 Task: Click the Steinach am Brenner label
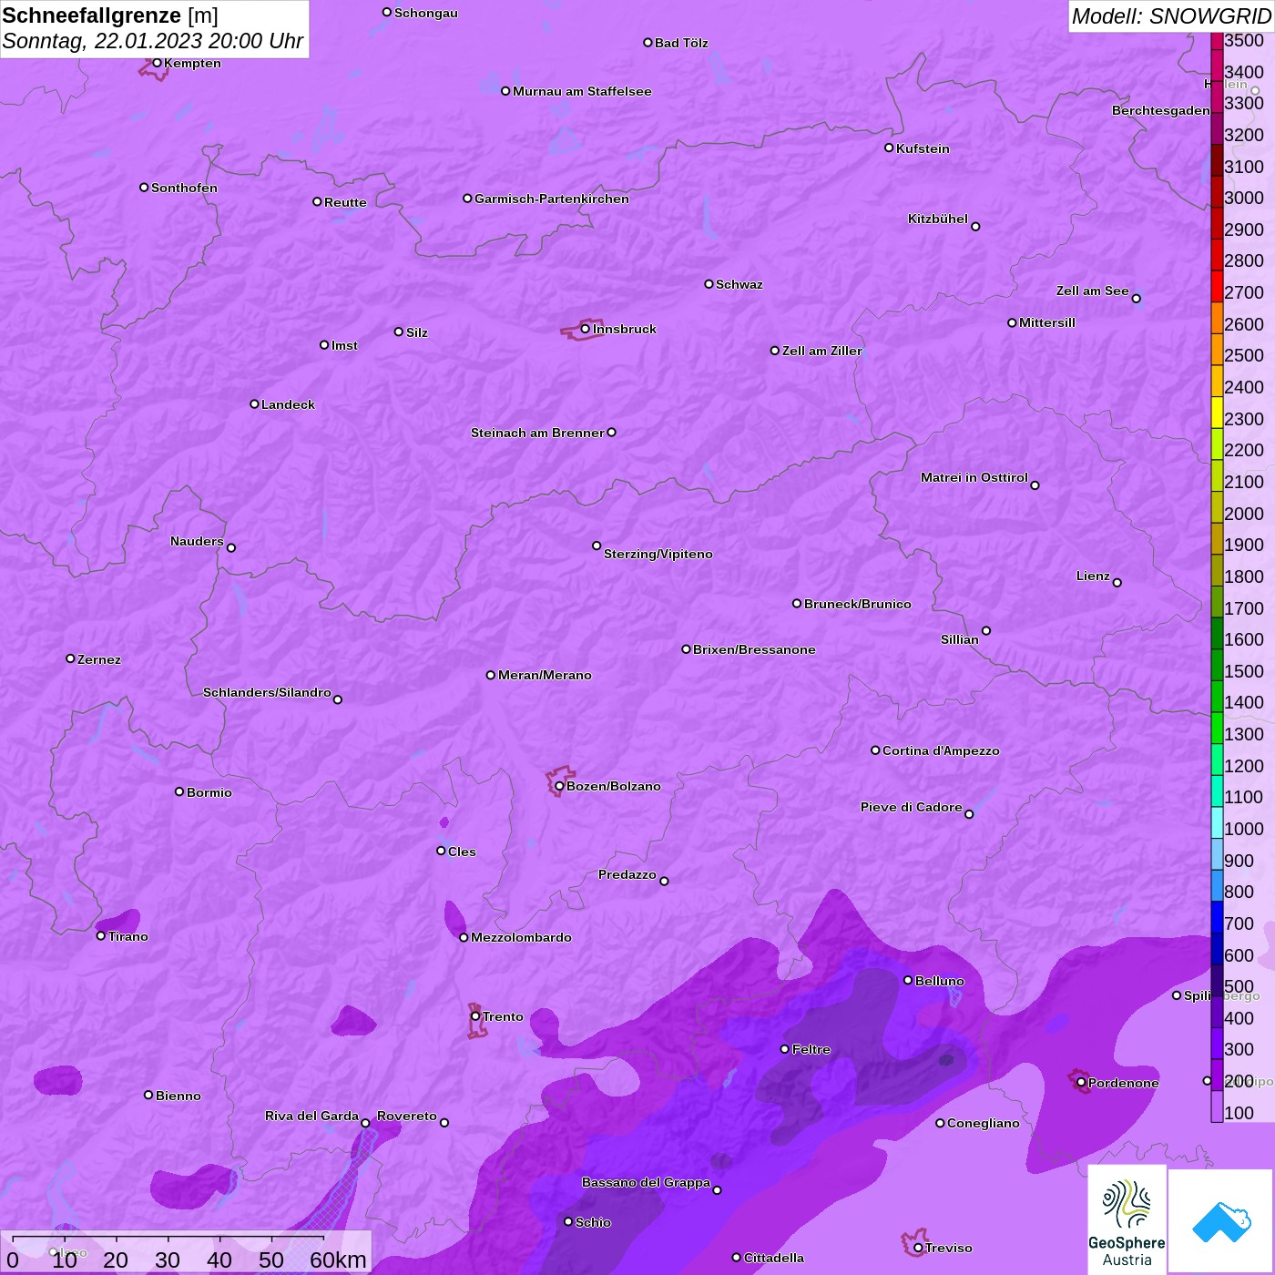tap(537, 433)
